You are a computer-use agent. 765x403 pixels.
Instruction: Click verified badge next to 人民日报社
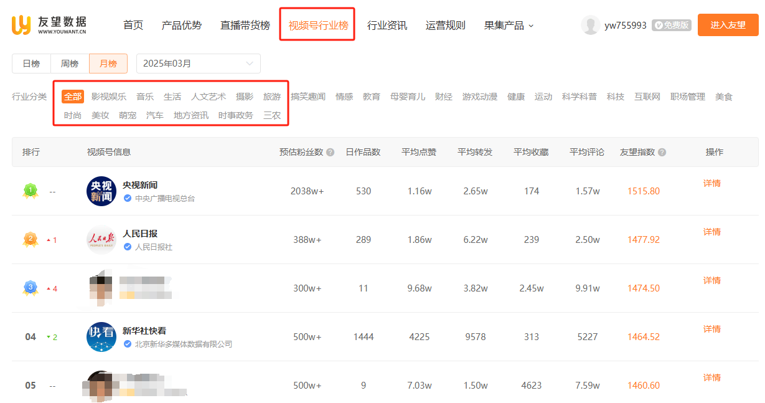pyautogui.click(x=128, y=247)
